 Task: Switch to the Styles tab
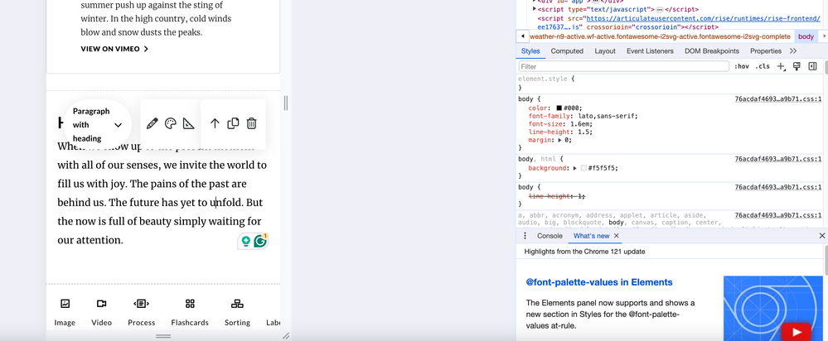(530, 51)
